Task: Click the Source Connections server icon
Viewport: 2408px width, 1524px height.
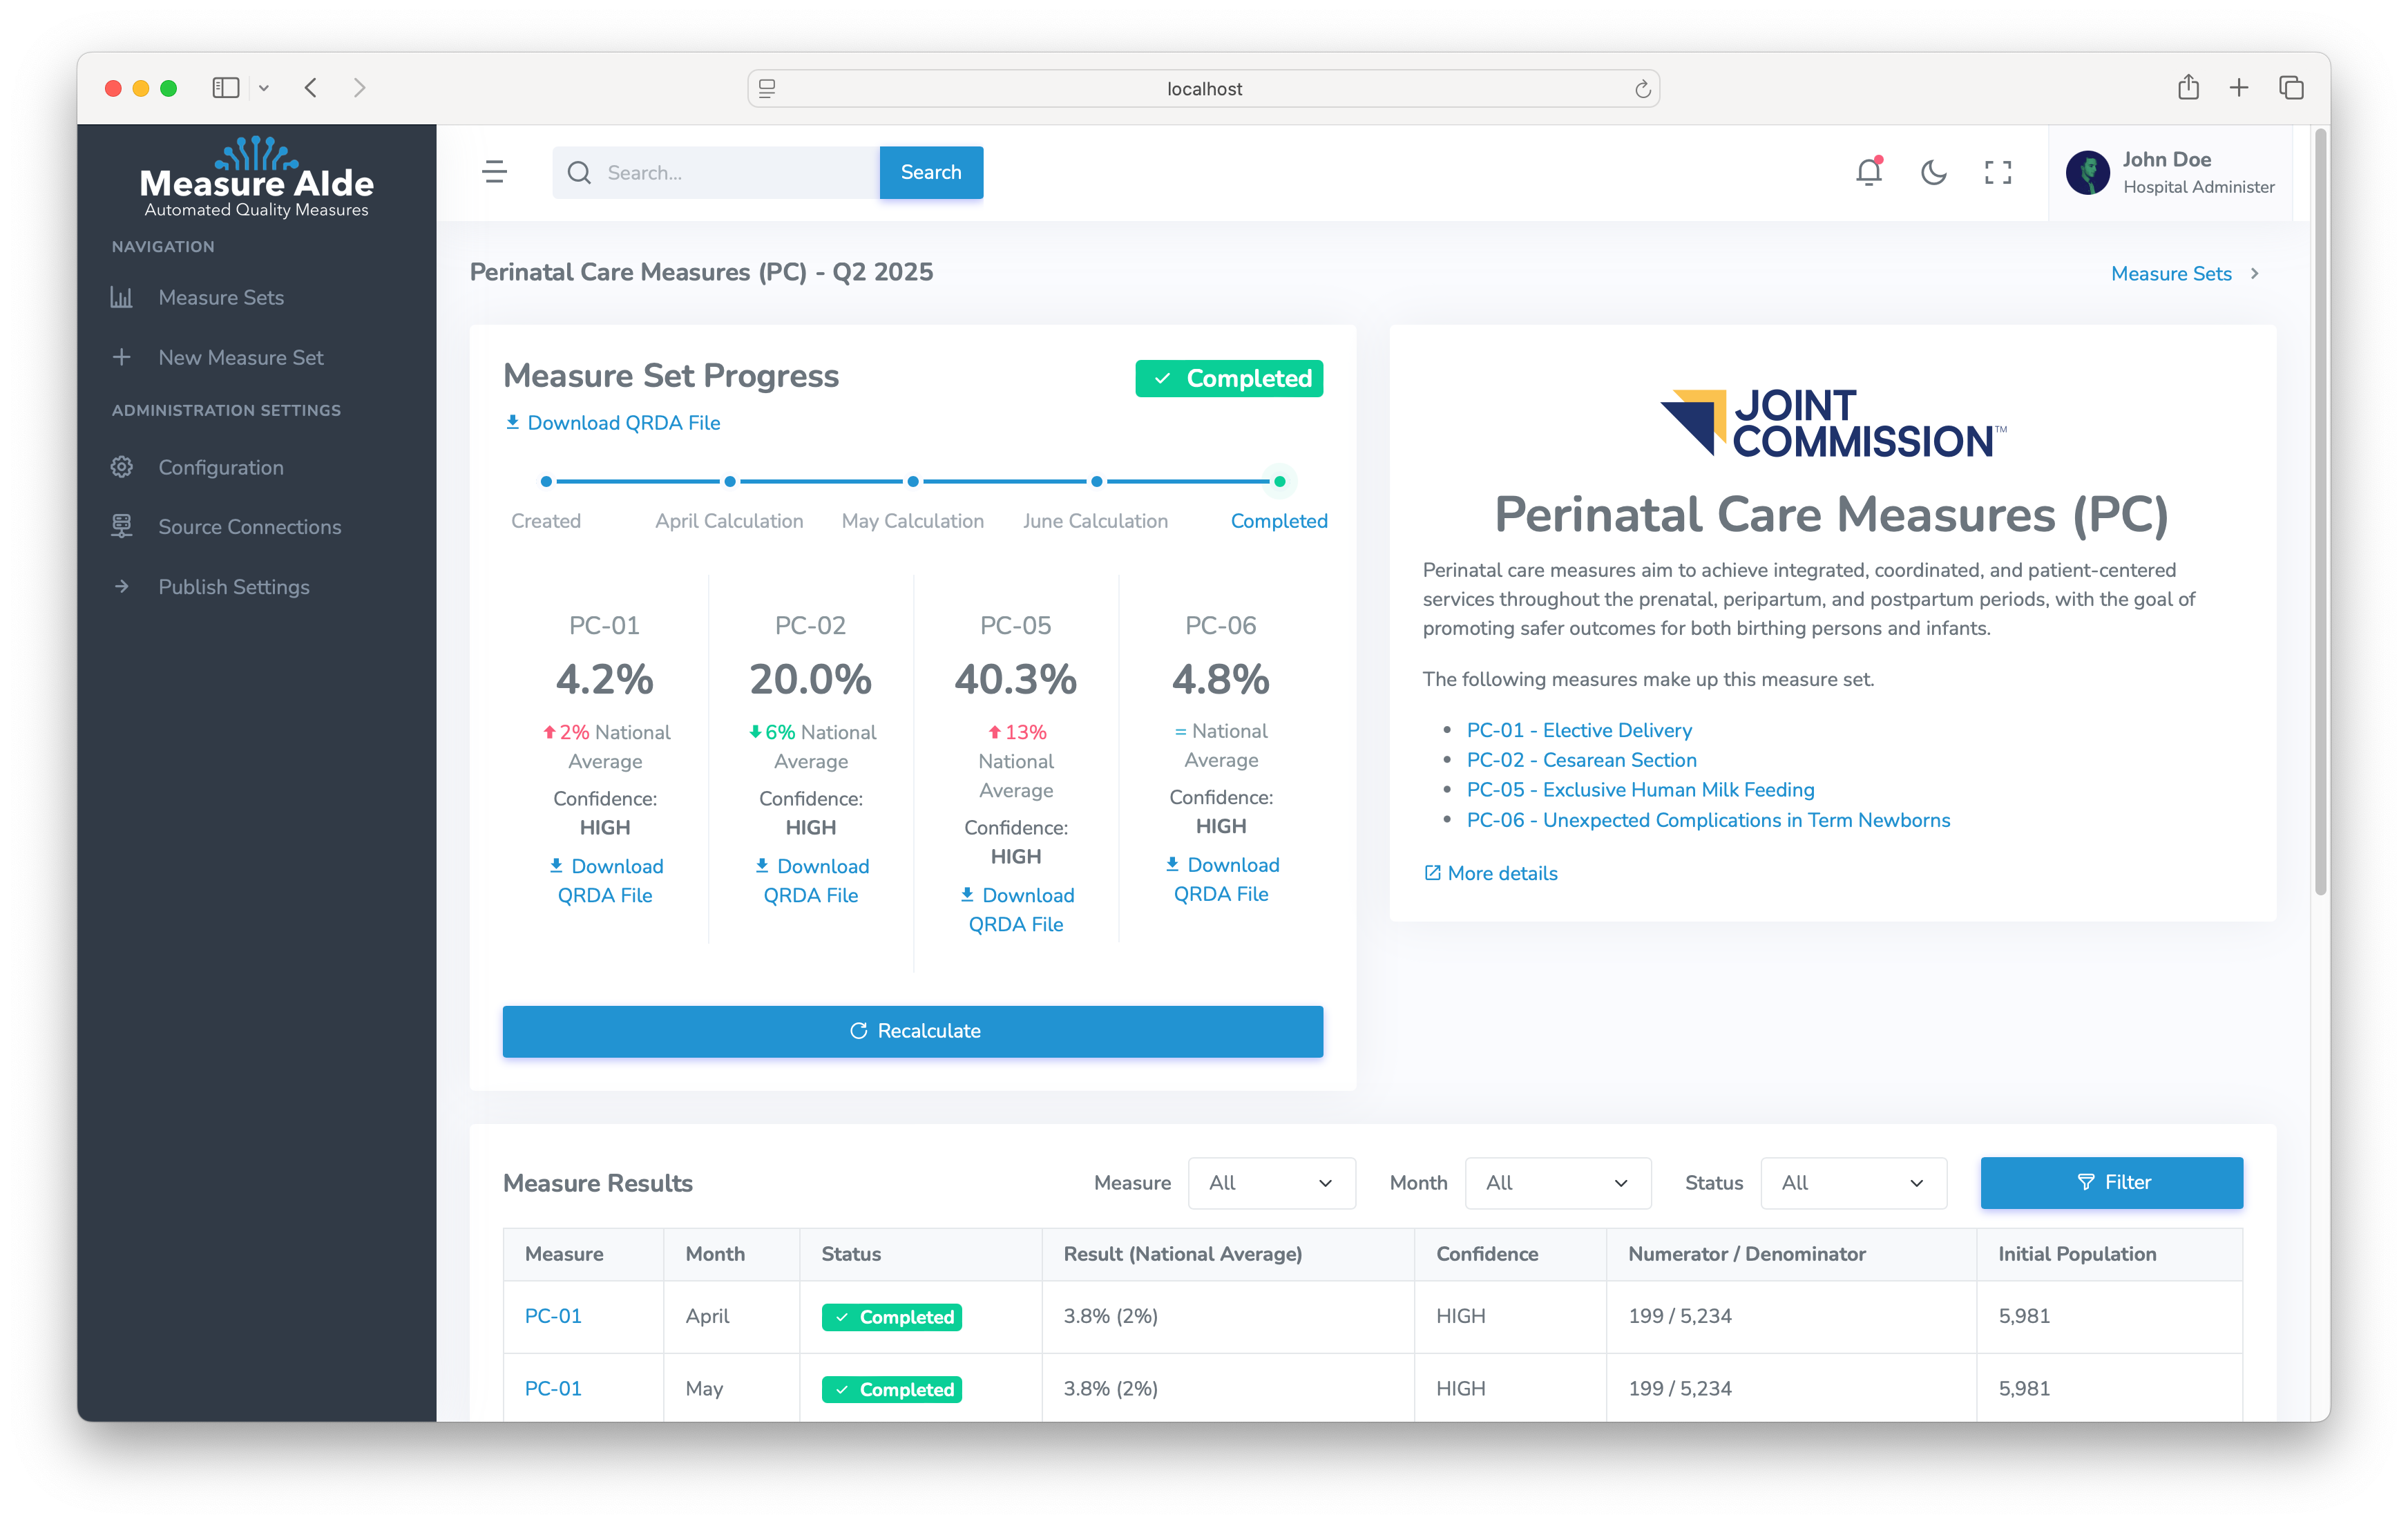Action: coord(122,526)
